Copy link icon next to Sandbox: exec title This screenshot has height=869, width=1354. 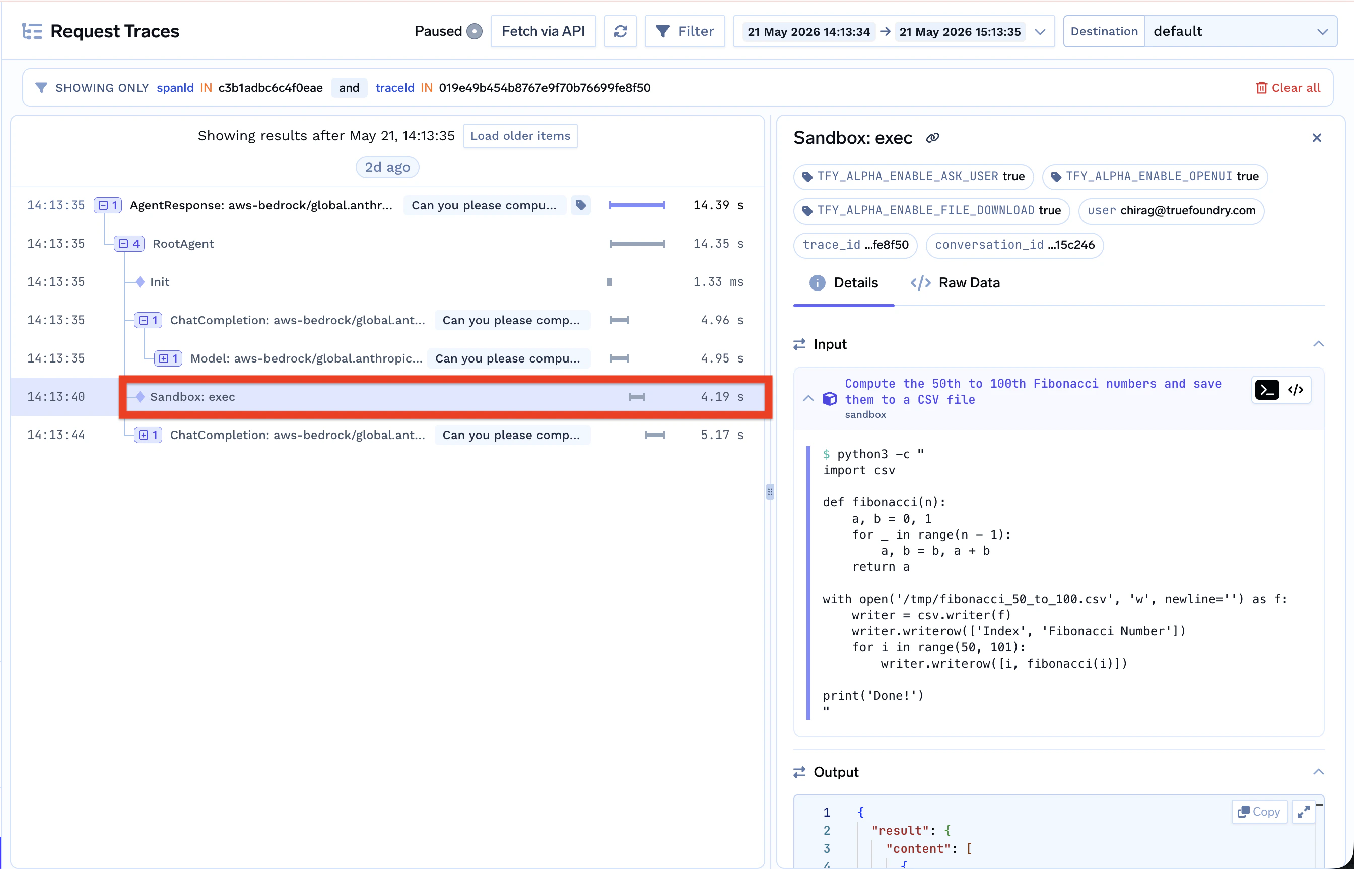click(x=932, y=138)
